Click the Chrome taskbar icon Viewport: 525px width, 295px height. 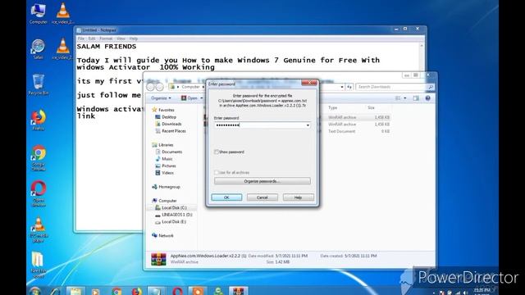pyautogui.click(x=116, y=292)
